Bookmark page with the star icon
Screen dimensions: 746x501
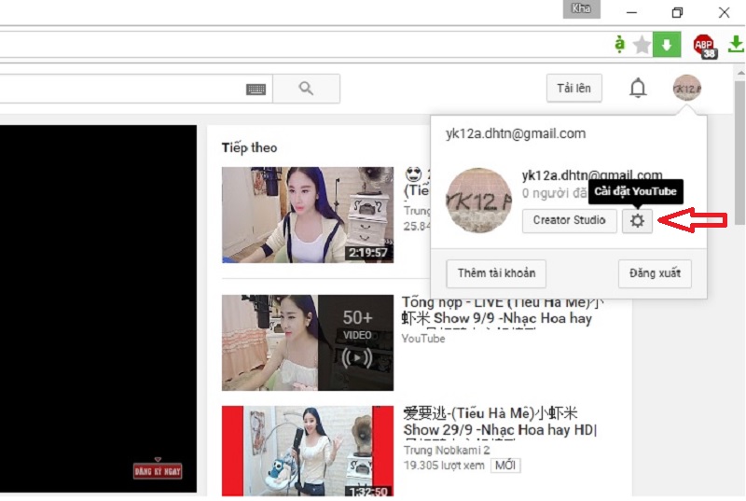(642, 45)
